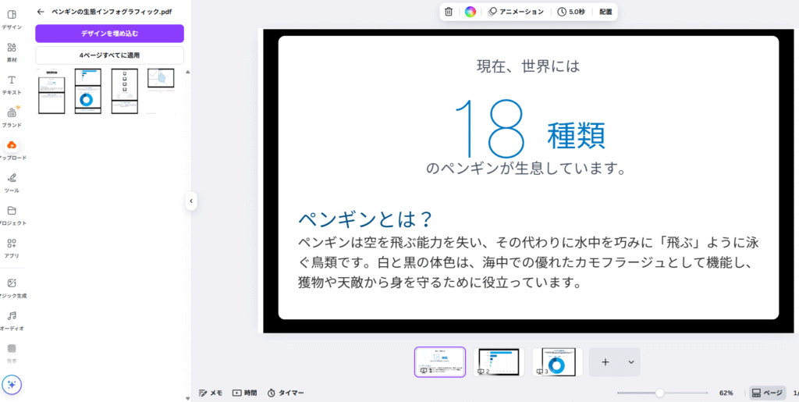Delete page with trash icon
This screenshot has width=799, height=402.
449,12
